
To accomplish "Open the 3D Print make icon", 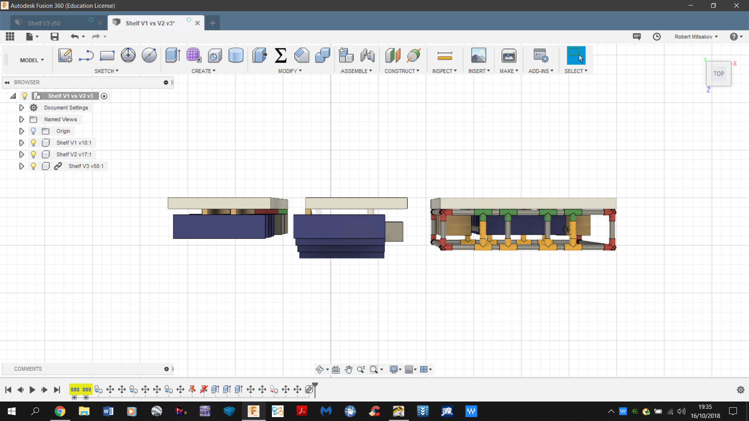I will coord(509,55).
